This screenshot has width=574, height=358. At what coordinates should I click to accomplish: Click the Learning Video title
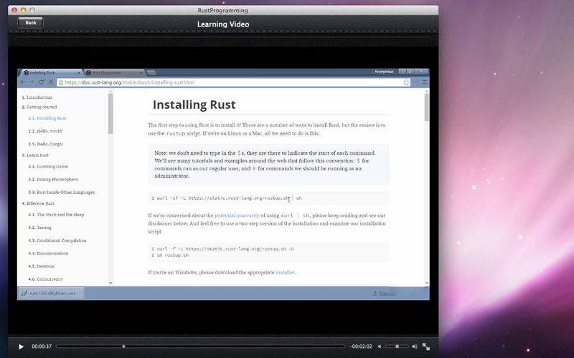tap(223, 24)
